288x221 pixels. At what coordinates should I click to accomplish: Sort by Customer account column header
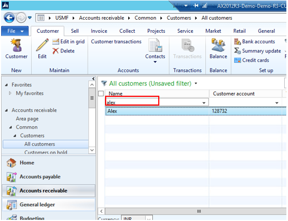point(246,94)
